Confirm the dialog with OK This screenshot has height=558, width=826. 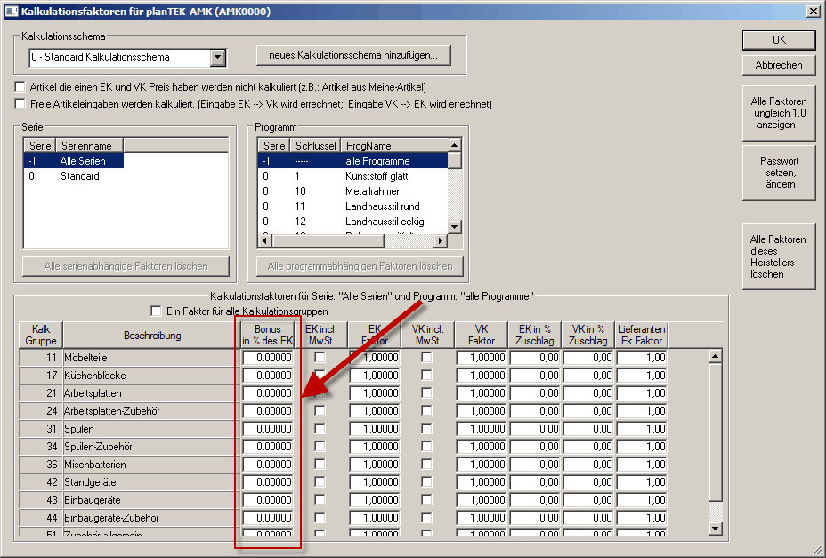(x=778, y=40)
